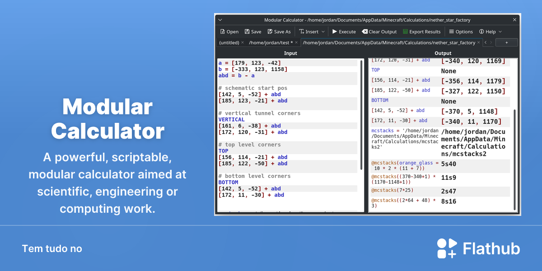The width and height of the screenshot is (542, 271).
Task: Click the output result '[-356, 114, 1179]'
Action: (473, 81)
